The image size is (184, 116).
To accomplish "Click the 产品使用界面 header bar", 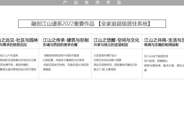I will point(92,3).
